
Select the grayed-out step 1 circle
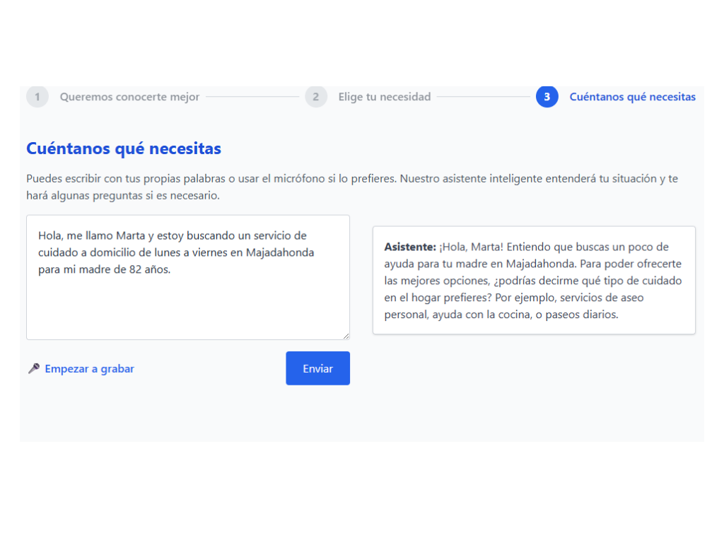[37, 97]
